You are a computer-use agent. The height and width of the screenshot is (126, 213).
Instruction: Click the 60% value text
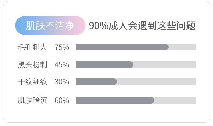(x=62, y=100)
